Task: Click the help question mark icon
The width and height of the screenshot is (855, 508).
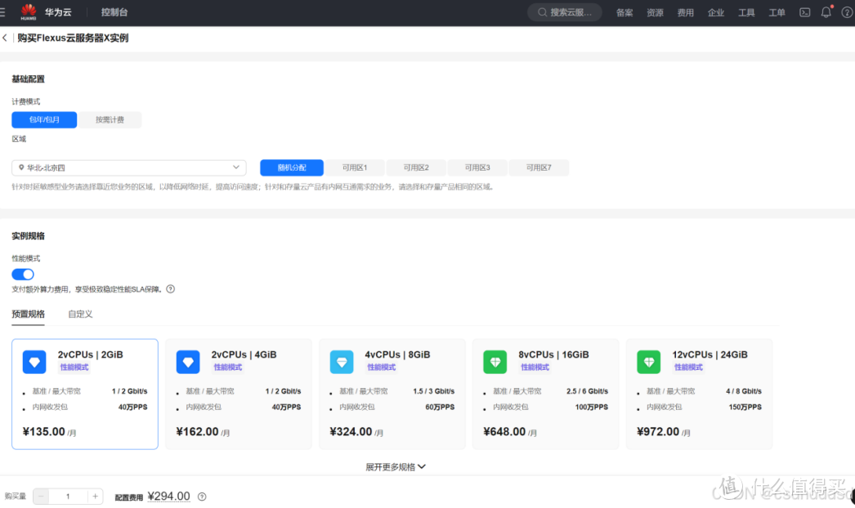Action: [x=847, y=11]
